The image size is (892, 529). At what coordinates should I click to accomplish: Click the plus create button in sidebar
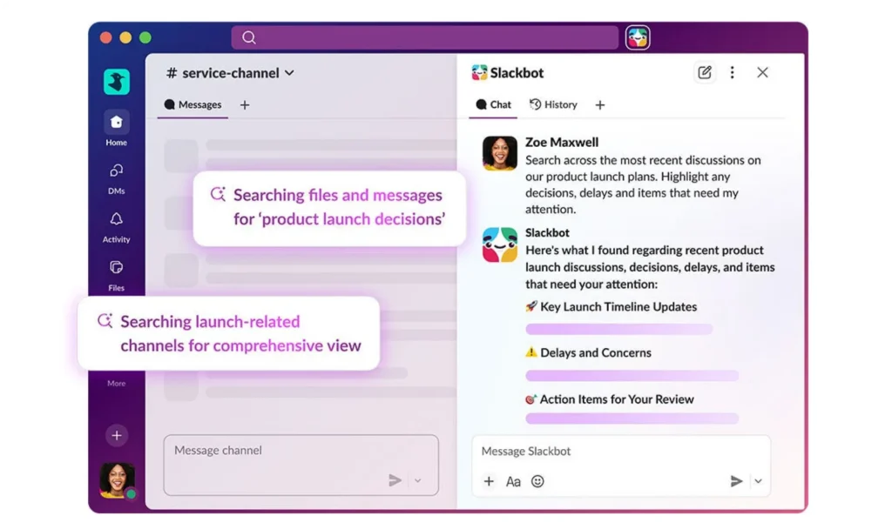tap(116, 435)
